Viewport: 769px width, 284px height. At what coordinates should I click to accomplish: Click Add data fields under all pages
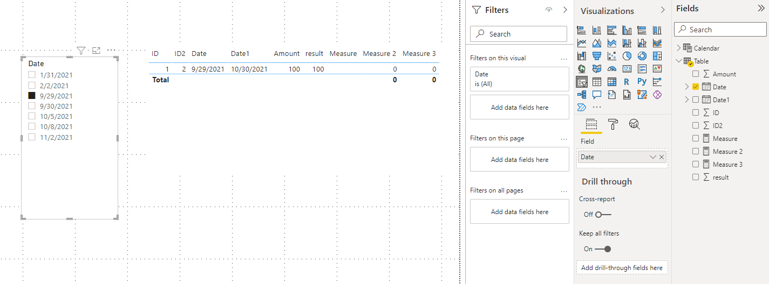click(520, 211)
